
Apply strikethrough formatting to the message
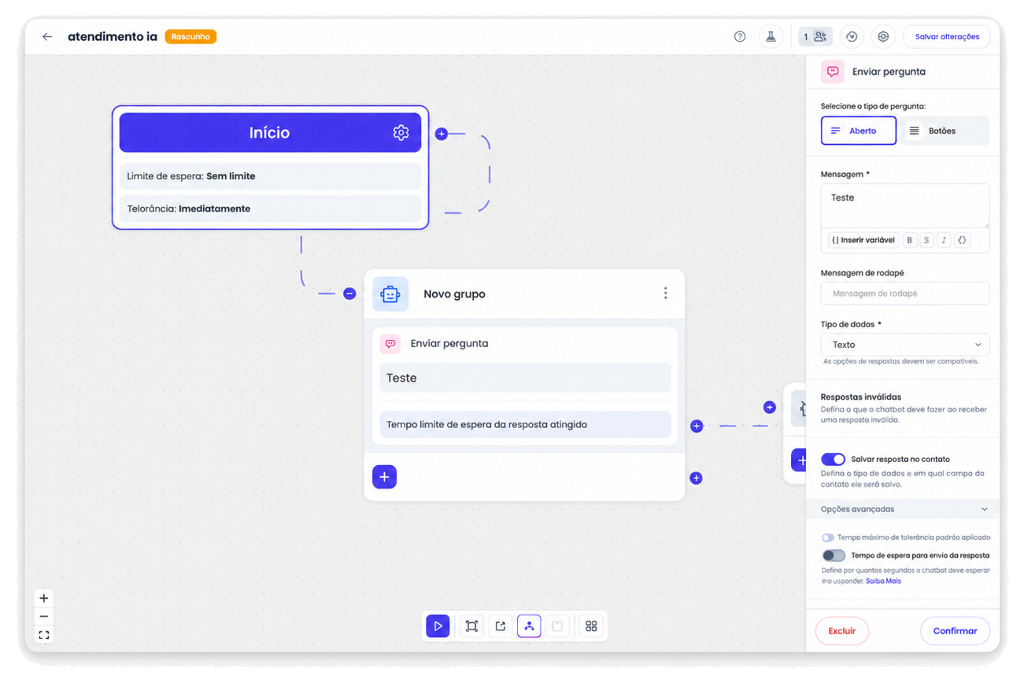click(x=926, y=240)
